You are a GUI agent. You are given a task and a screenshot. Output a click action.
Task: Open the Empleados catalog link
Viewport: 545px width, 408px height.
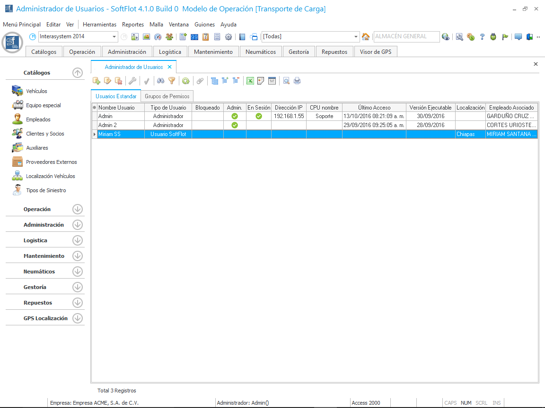pyautogui.click(x=38, y=119)
